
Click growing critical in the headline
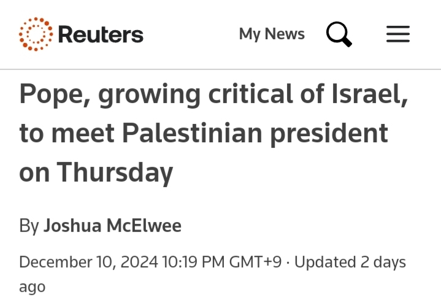196,95
